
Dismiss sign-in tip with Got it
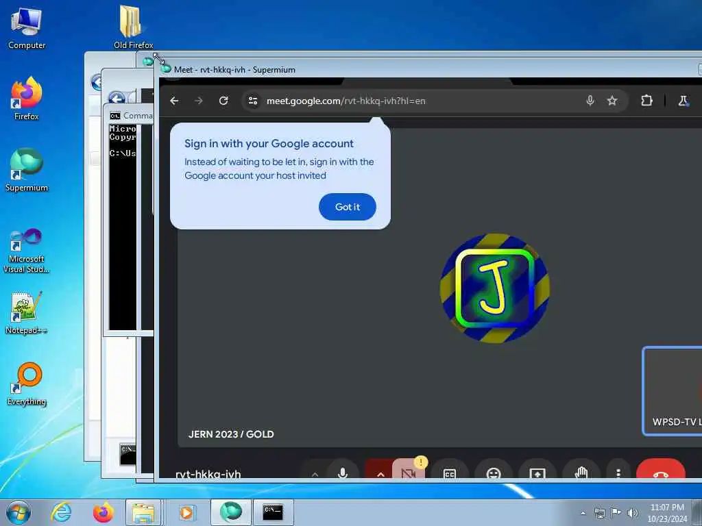[x=348, y=207]
